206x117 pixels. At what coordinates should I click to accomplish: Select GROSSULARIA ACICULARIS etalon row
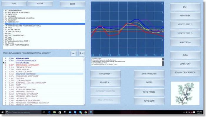point(43,65)
